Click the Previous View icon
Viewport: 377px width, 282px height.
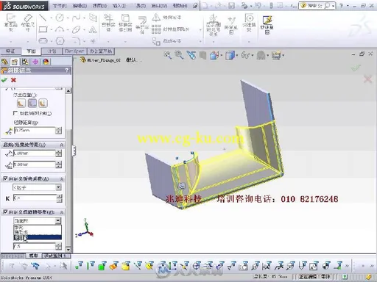pos(191,55)
